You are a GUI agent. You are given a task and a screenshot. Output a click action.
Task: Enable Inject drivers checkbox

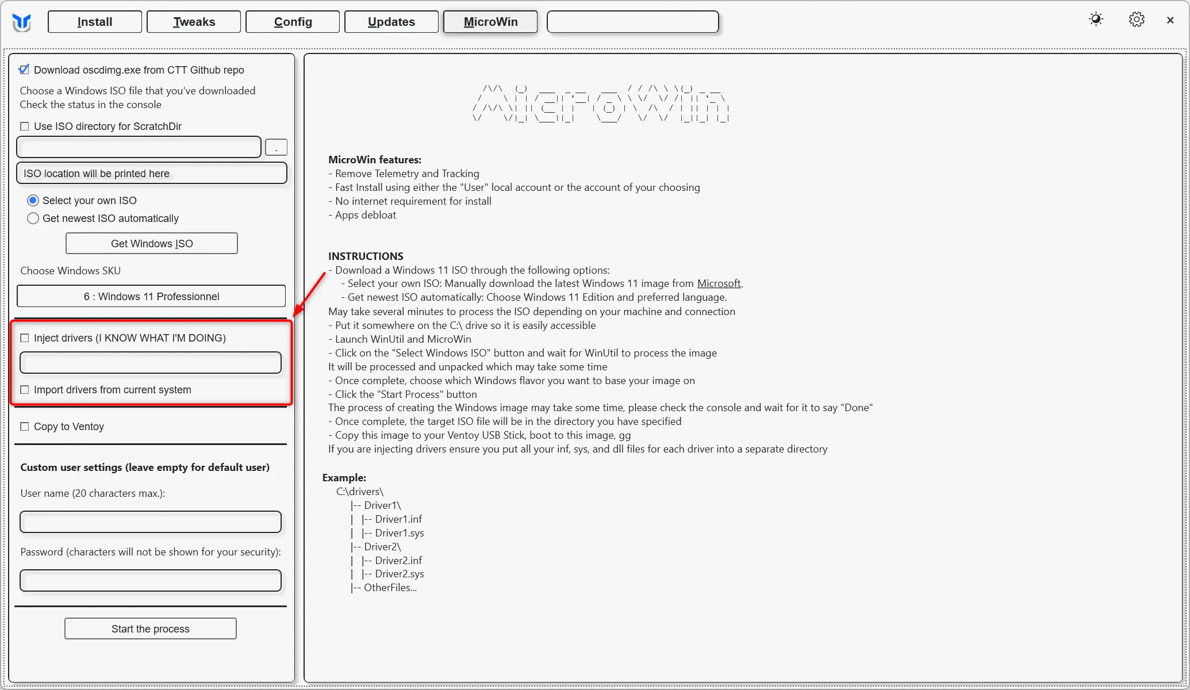click(25, 338)
